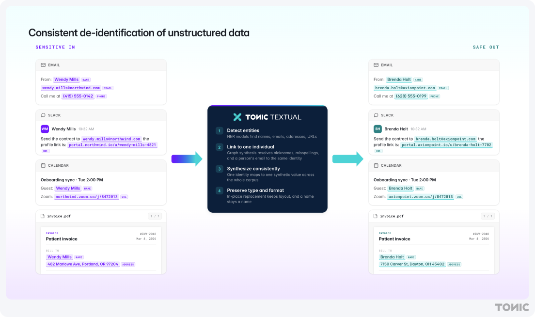This screenshot has width=535, height=317.
Task: Click the ADDRESS tag after 7150 Carver St
Action: pyautogui.click(x=454, y=265)
